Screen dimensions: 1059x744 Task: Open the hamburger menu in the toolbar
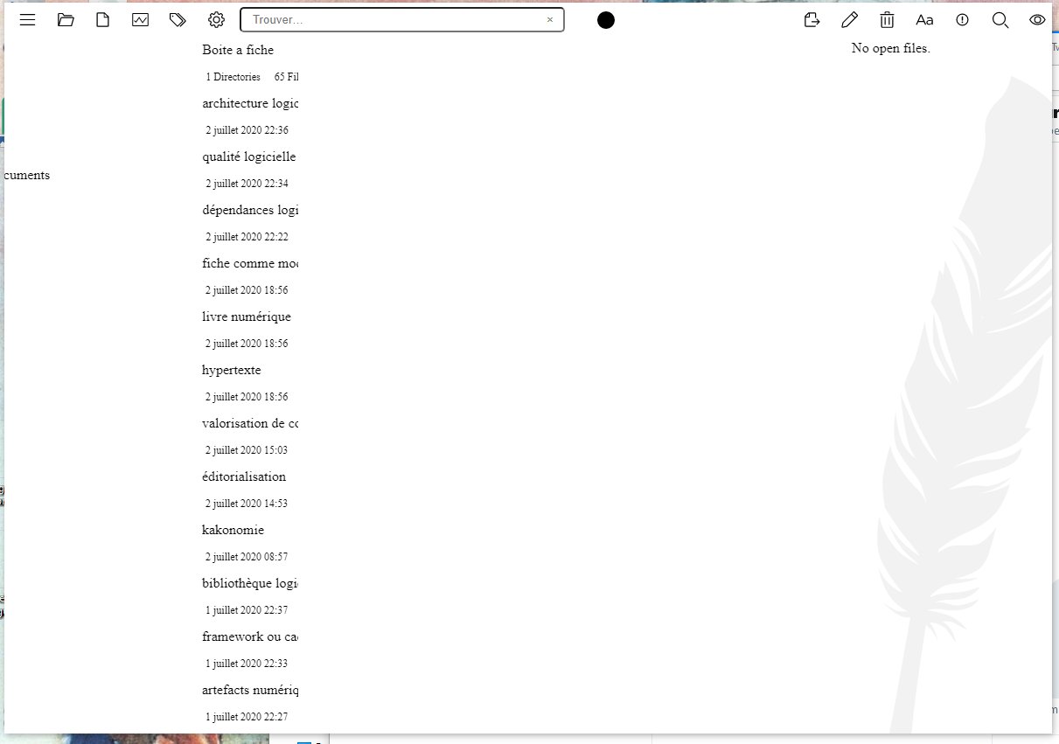point(28,20)
